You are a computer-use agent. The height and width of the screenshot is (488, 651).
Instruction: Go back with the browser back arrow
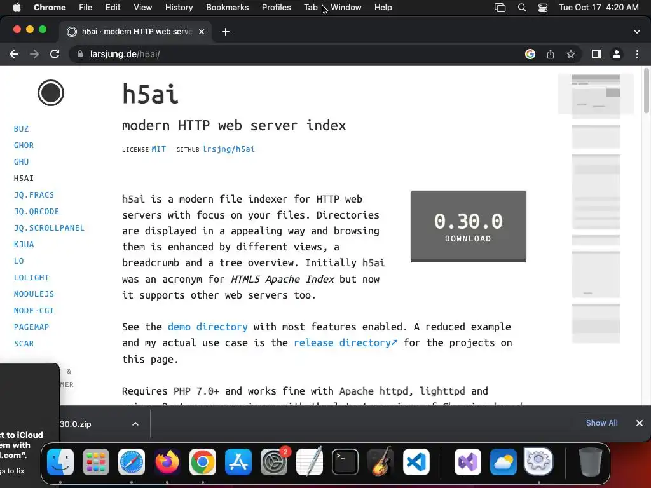pos(14,55)
